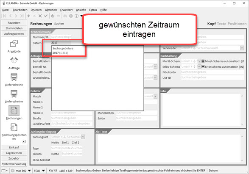
Task: Delete record using X toolbar icon
Action: point(40,16)
